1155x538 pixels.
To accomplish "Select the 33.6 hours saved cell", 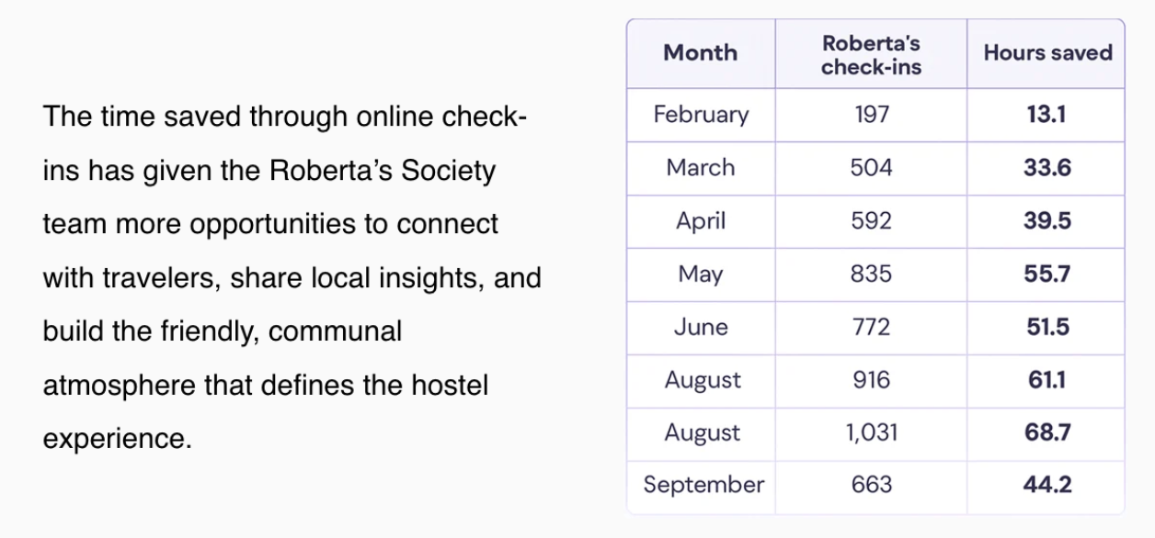I will (x=1046, y=168).
